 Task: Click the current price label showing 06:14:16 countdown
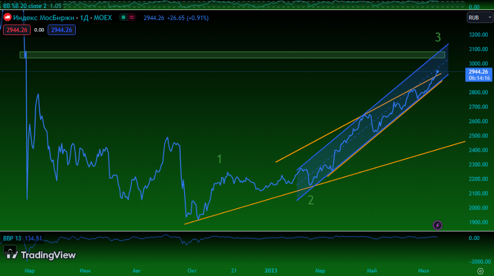pos(478,75)
